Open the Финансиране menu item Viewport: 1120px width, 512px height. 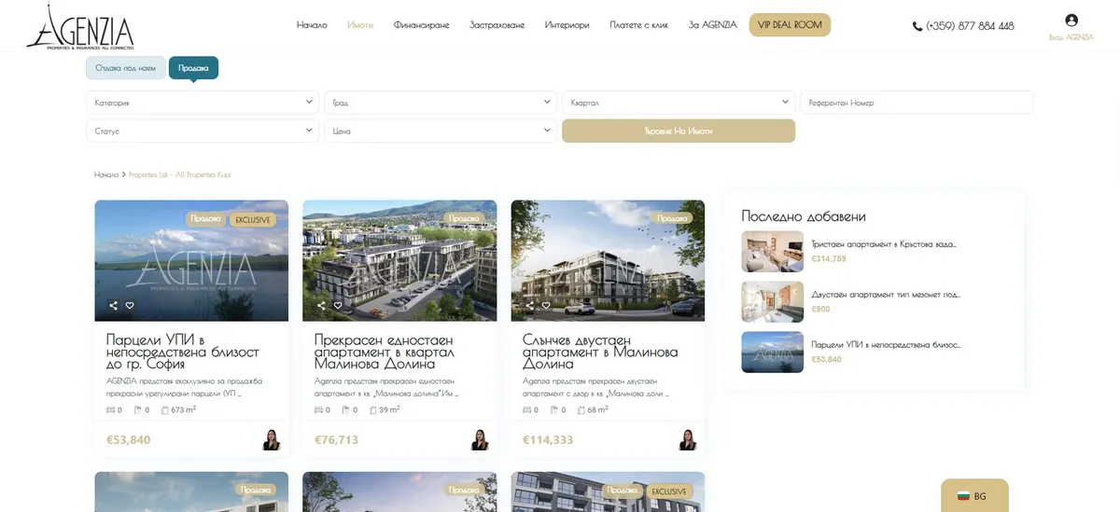pyautogui.click(x=421, y=25)
